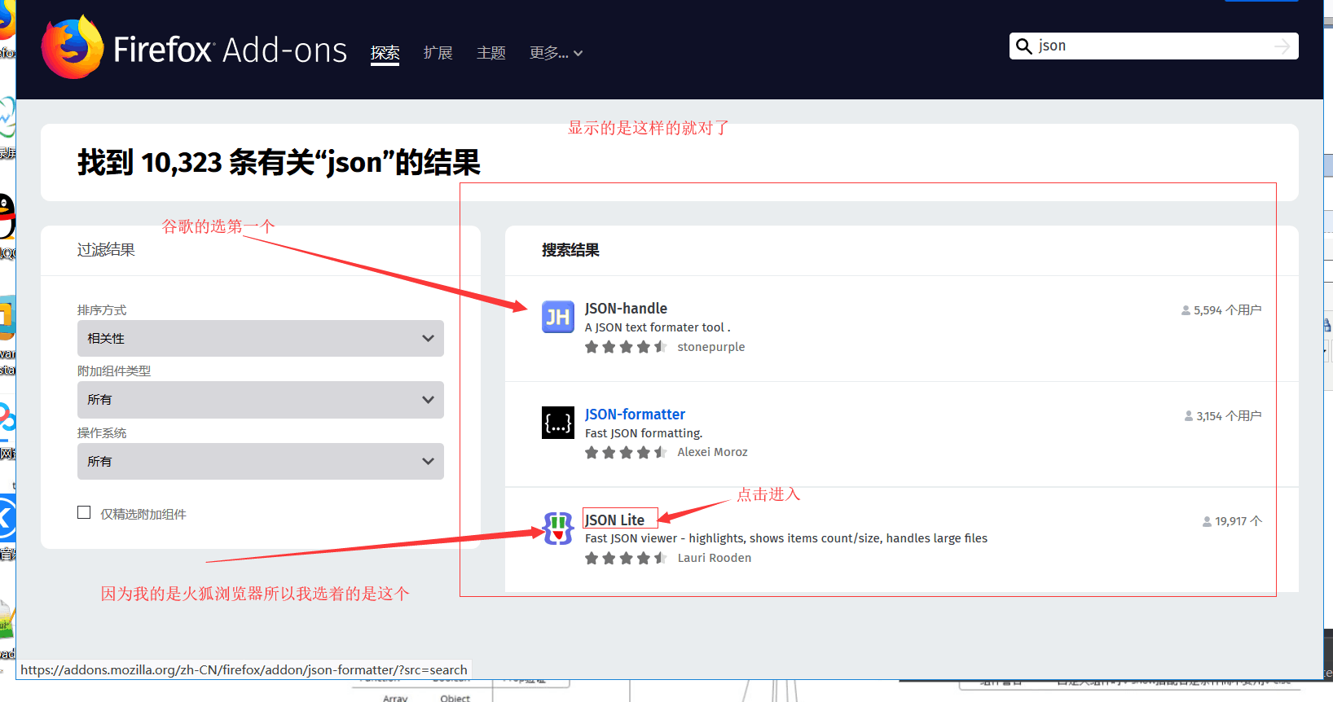Screen dimensions: 1333x702
Task: Click author name Lauri Rooden
Action: coord(715,558)
